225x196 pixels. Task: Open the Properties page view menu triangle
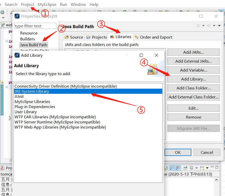(x=219, y=26)
